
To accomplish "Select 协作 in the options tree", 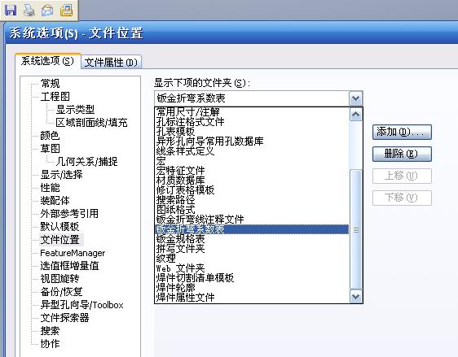I will (50, 344).
